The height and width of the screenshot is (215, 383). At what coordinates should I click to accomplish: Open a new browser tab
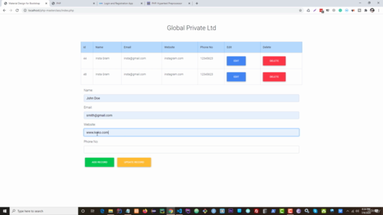click(x=197, y=4)
